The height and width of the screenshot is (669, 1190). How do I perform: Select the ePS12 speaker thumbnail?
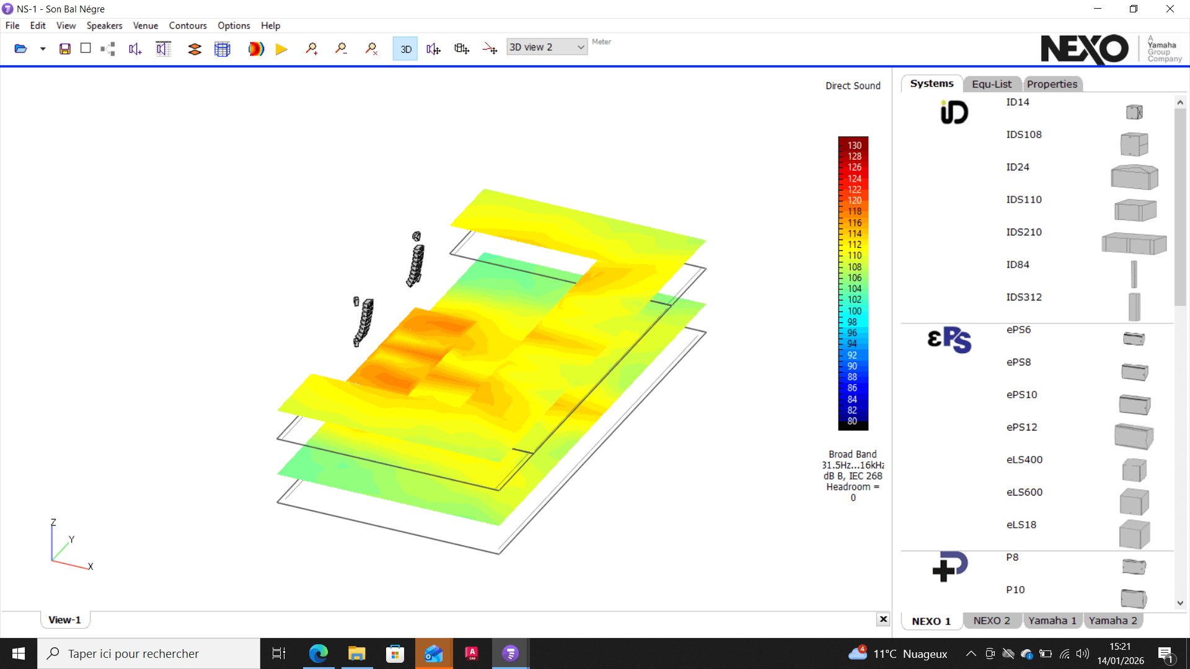pos(1134,436)
